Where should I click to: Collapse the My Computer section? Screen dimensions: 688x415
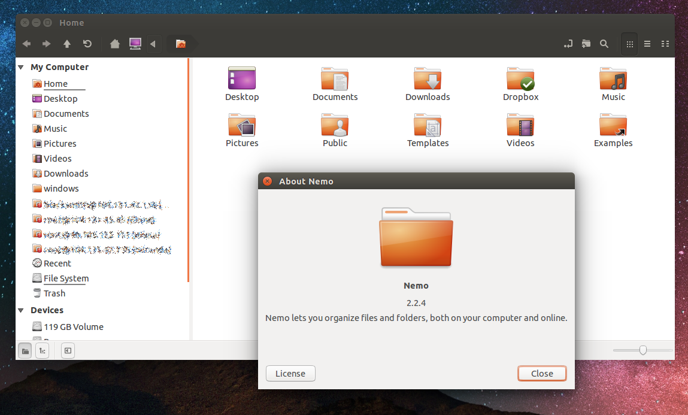20,67
